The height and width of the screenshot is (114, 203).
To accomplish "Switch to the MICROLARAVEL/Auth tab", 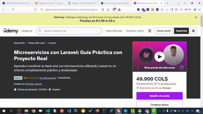I will click(x=17, y=3).
